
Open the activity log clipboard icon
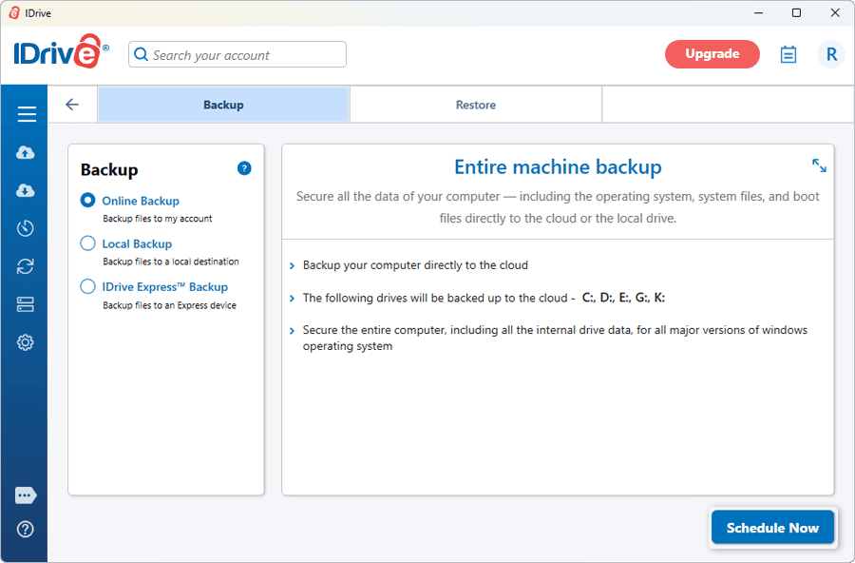click(788, 54)
